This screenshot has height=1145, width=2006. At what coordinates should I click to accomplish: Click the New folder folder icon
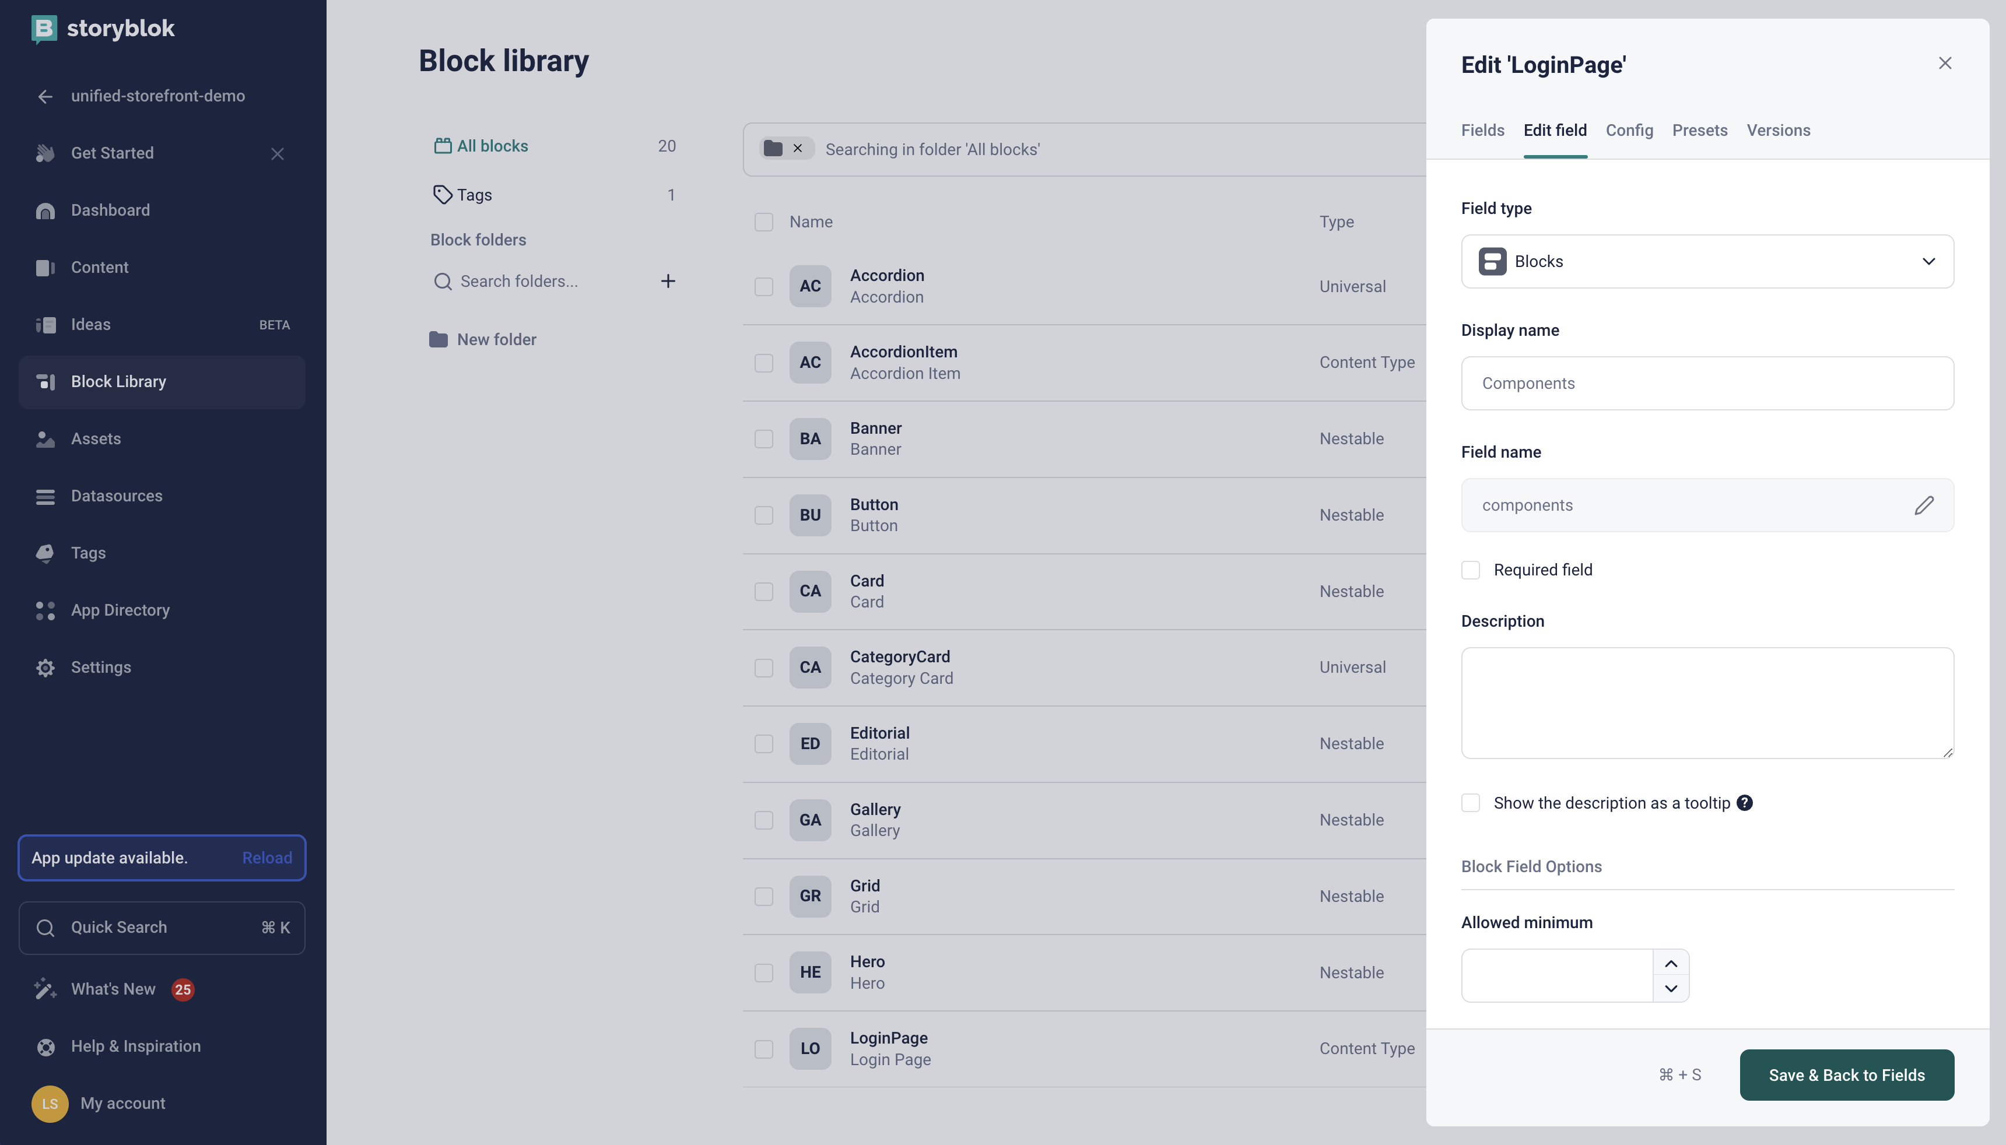pos(438,340)
